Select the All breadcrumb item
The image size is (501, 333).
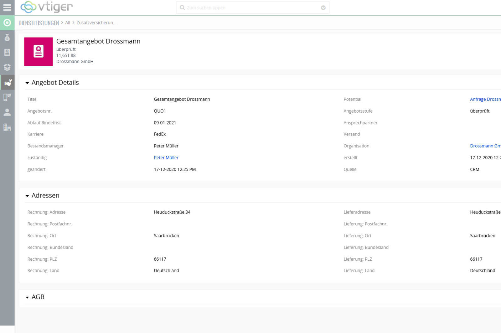(x=68, y=23)
